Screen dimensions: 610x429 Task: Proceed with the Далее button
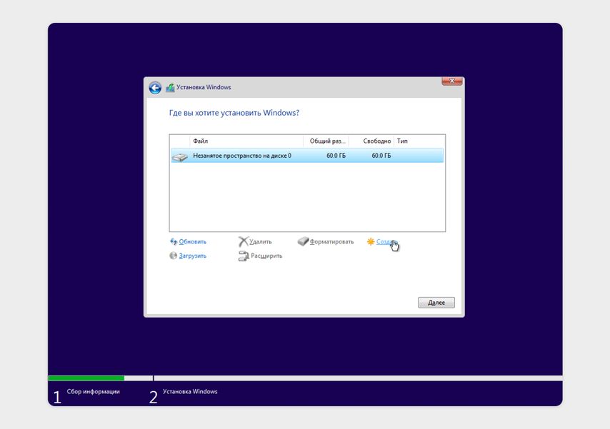pos(436,303)
